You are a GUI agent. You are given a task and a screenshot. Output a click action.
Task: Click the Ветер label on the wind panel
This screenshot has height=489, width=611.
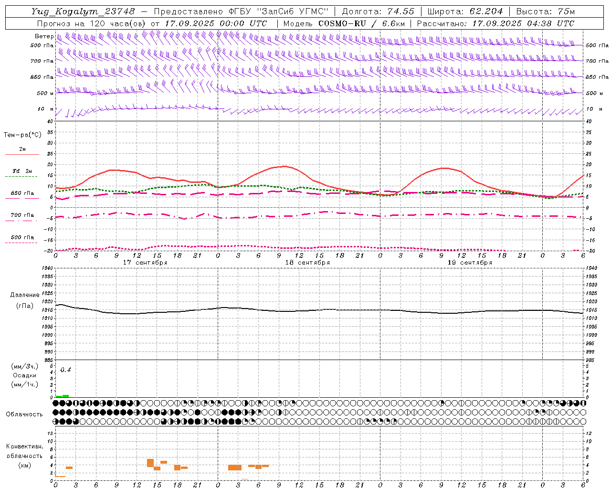click(44, 36)
